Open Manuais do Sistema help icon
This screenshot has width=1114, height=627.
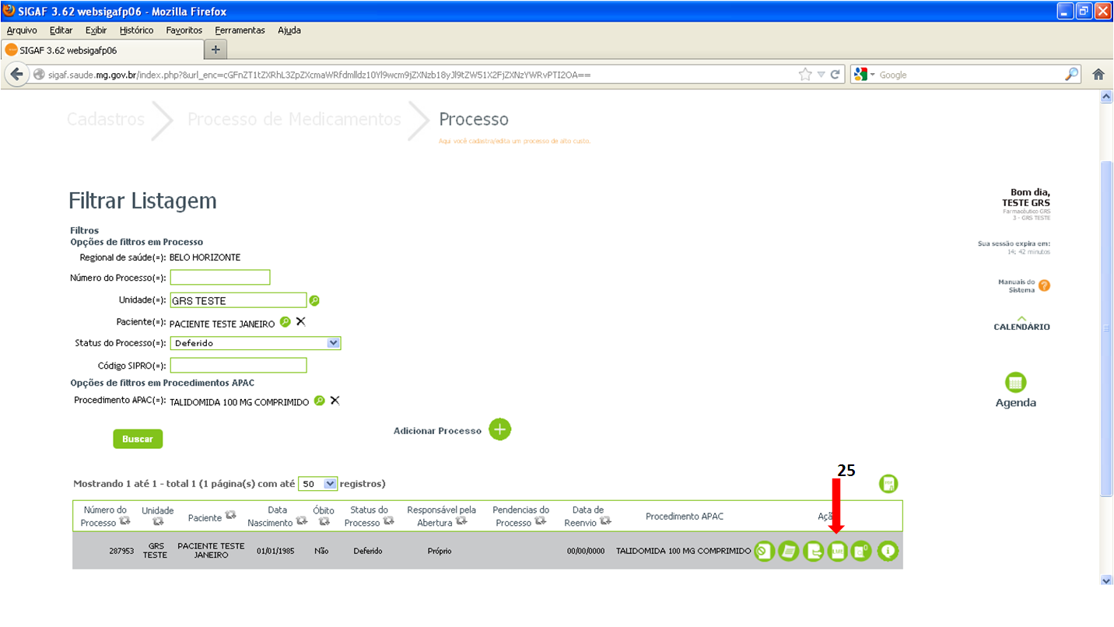(1044, 285)
